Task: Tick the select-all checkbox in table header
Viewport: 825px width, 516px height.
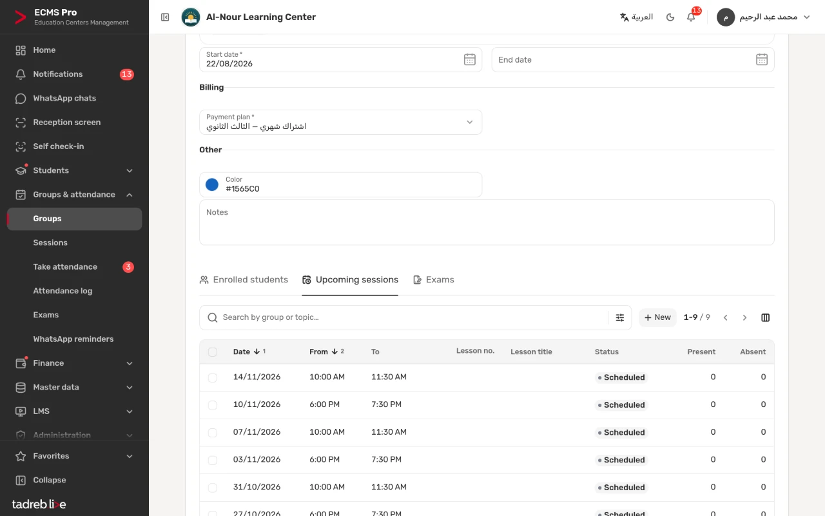Action: 213,352
